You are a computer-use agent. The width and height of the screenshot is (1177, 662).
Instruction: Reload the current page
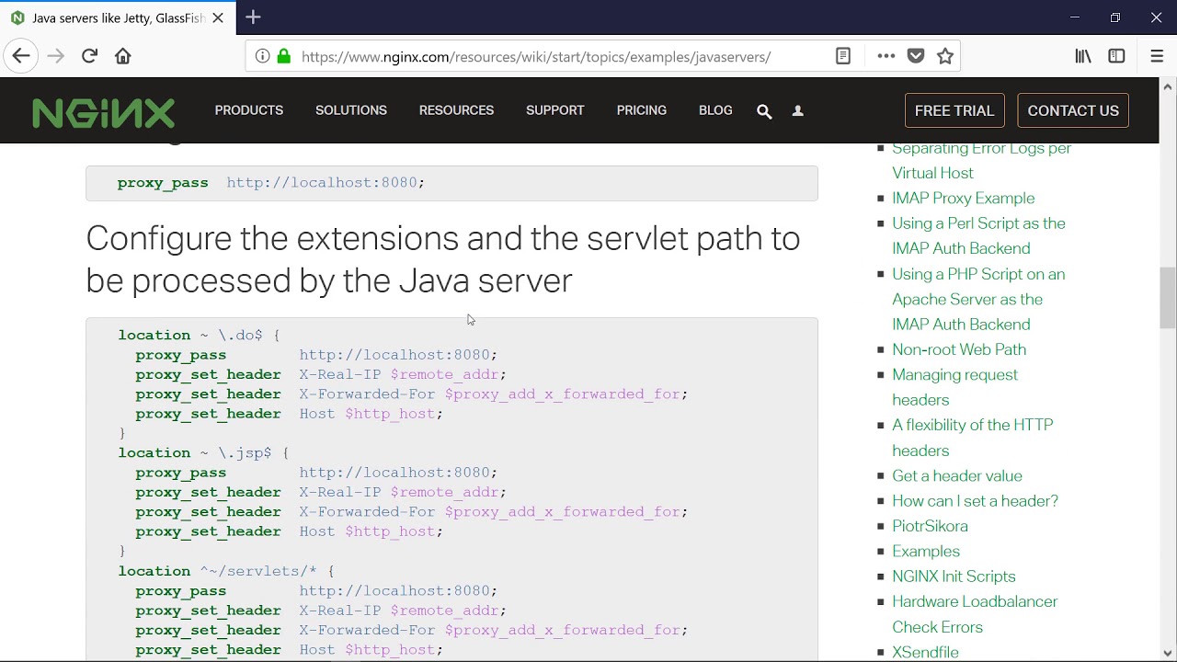pos(89,56)
